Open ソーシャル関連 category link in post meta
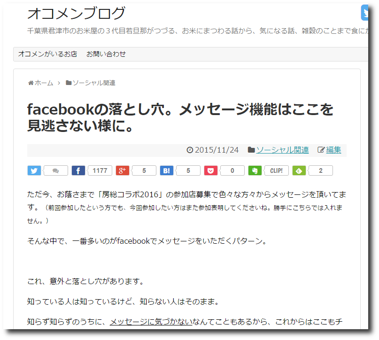379x340 pixels. (282, 150)
